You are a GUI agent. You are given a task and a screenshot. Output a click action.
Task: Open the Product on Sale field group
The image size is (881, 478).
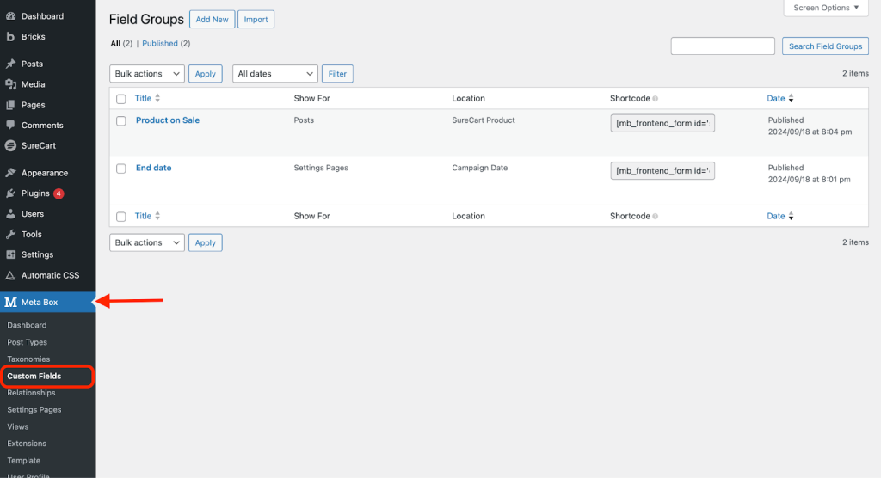point(168,120)
